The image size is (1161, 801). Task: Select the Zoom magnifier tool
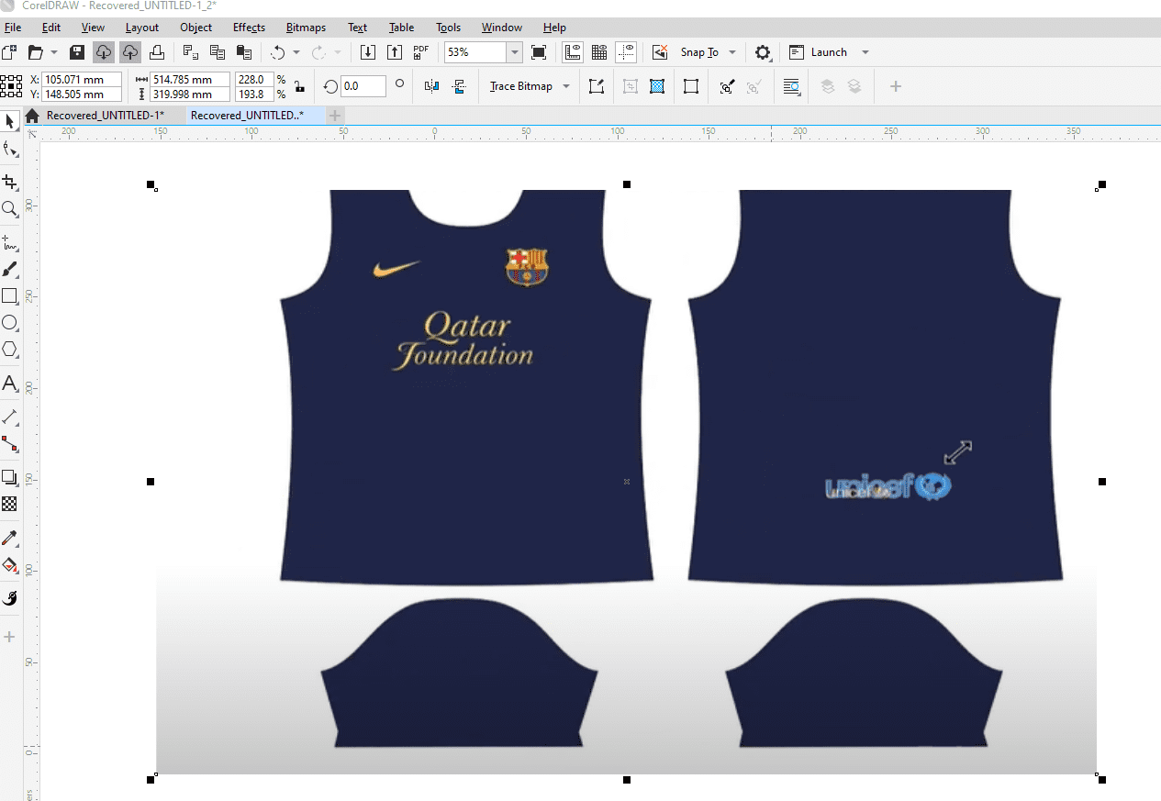(x=10, y=209)
